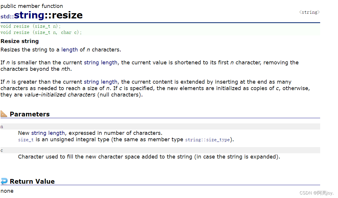Click the Return Value section heading
The height and width of the screenshot is (198, 338).
32,181
